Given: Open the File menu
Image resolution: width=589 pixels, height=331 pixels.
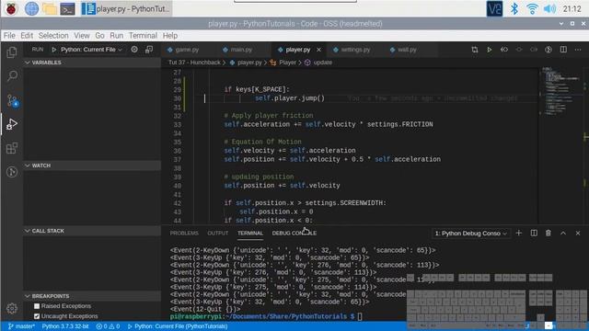Looking at the screenshot, I should click(x=9, y=36).
